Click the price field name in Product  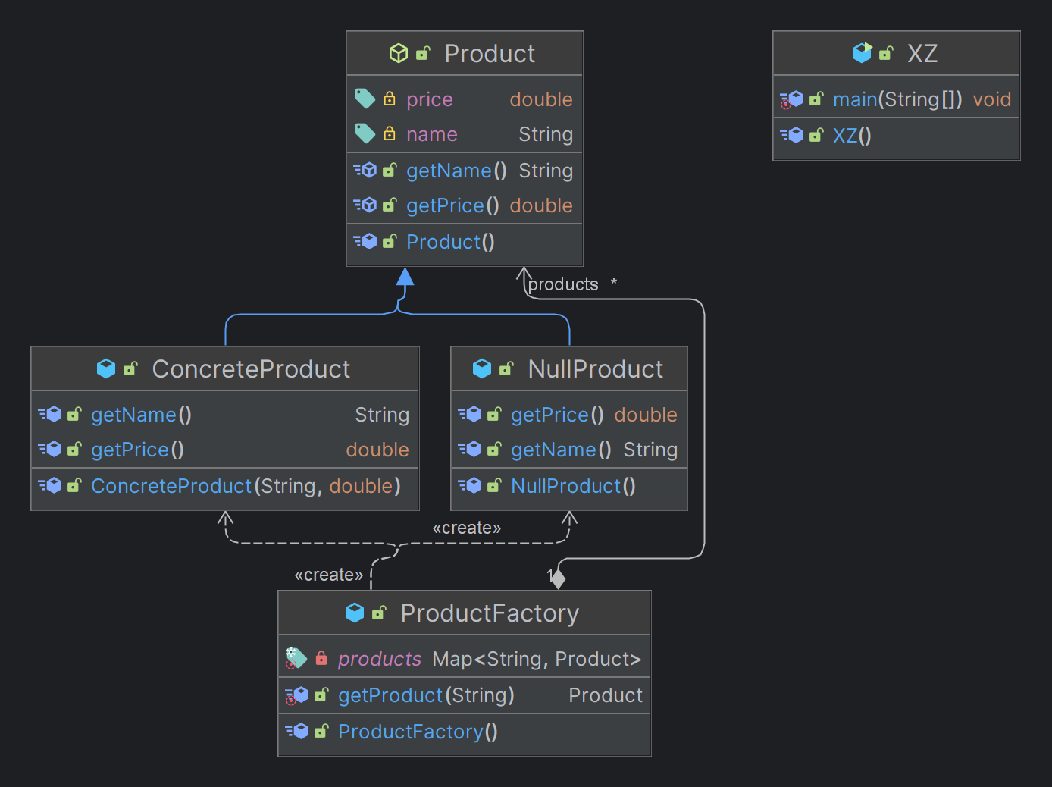coord(430,99)
